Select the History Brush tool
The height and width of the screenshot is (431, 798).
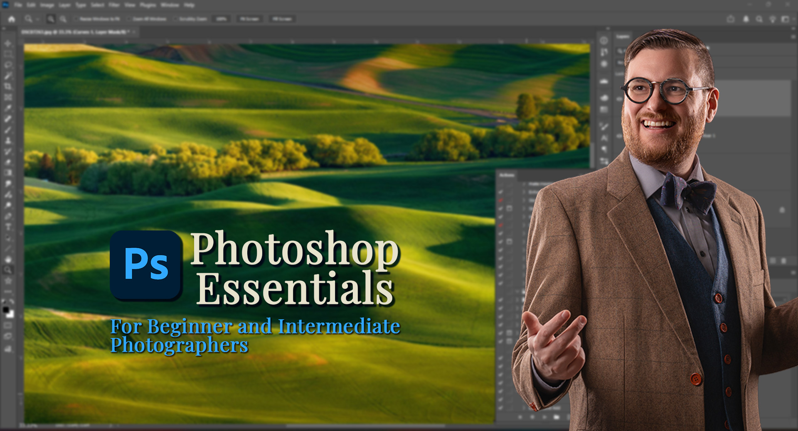(8, 151)
